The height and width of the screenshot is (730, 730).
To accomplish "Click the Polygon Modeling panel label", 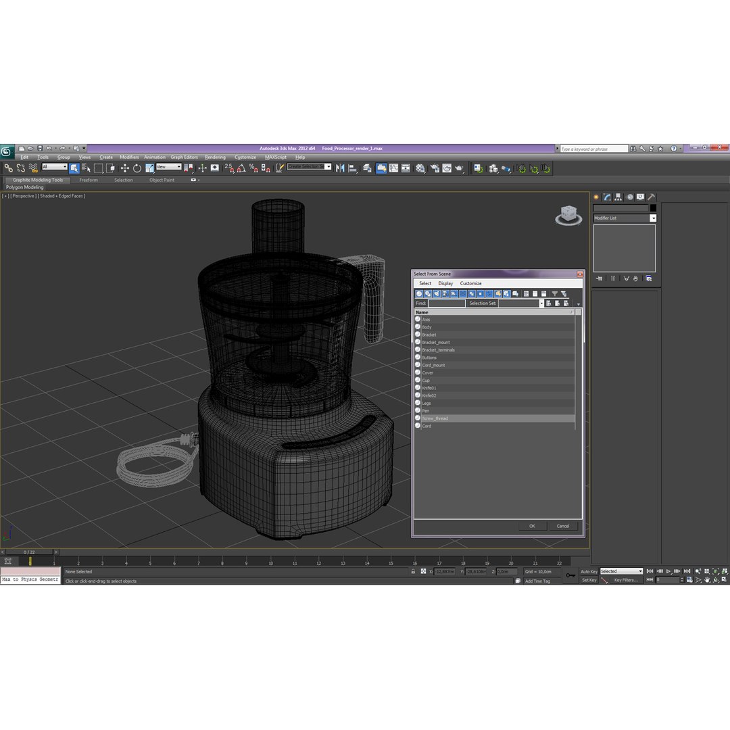I will [x=25, y=187].
